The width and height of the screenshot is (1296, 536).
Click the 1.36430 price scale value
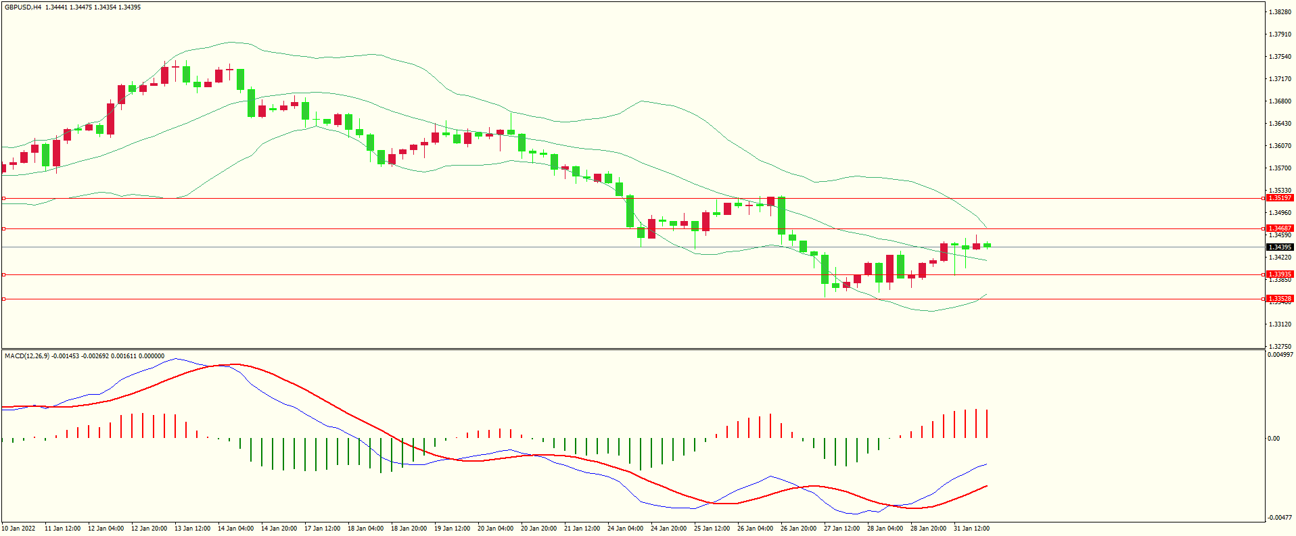(1280, 124)
